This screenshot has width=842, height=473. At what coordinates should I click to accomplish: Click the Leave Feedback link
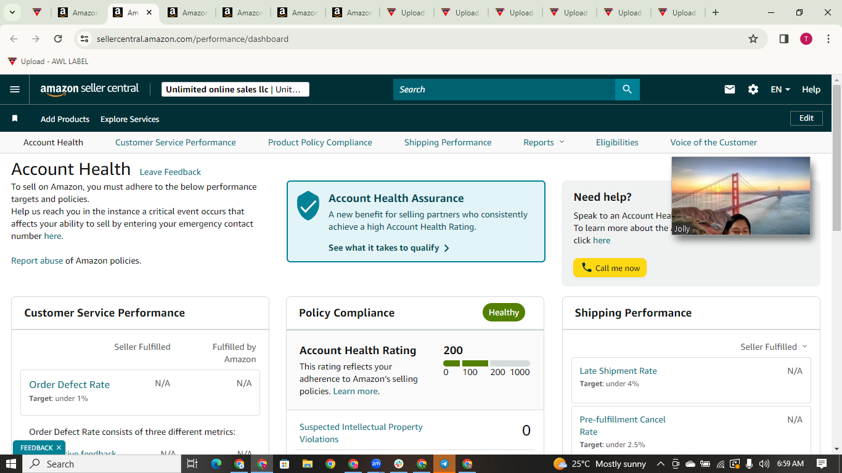click(x=170, y=172)
